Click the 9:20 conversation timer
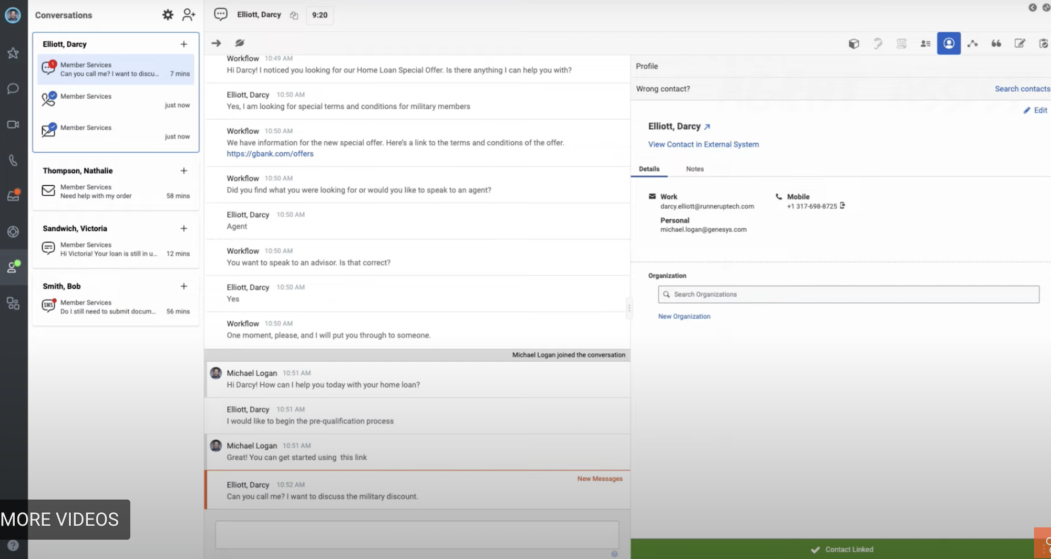1051x559 pixels. point(320,15)
